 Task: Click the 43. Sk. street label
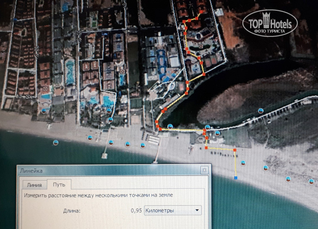click(25, 96)
